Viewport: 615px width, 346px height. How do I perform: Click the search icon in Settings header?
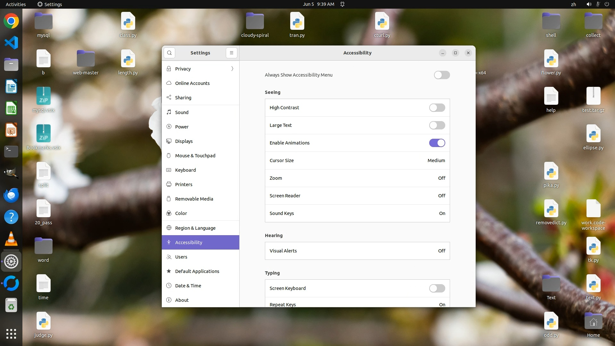coord(169,53)
